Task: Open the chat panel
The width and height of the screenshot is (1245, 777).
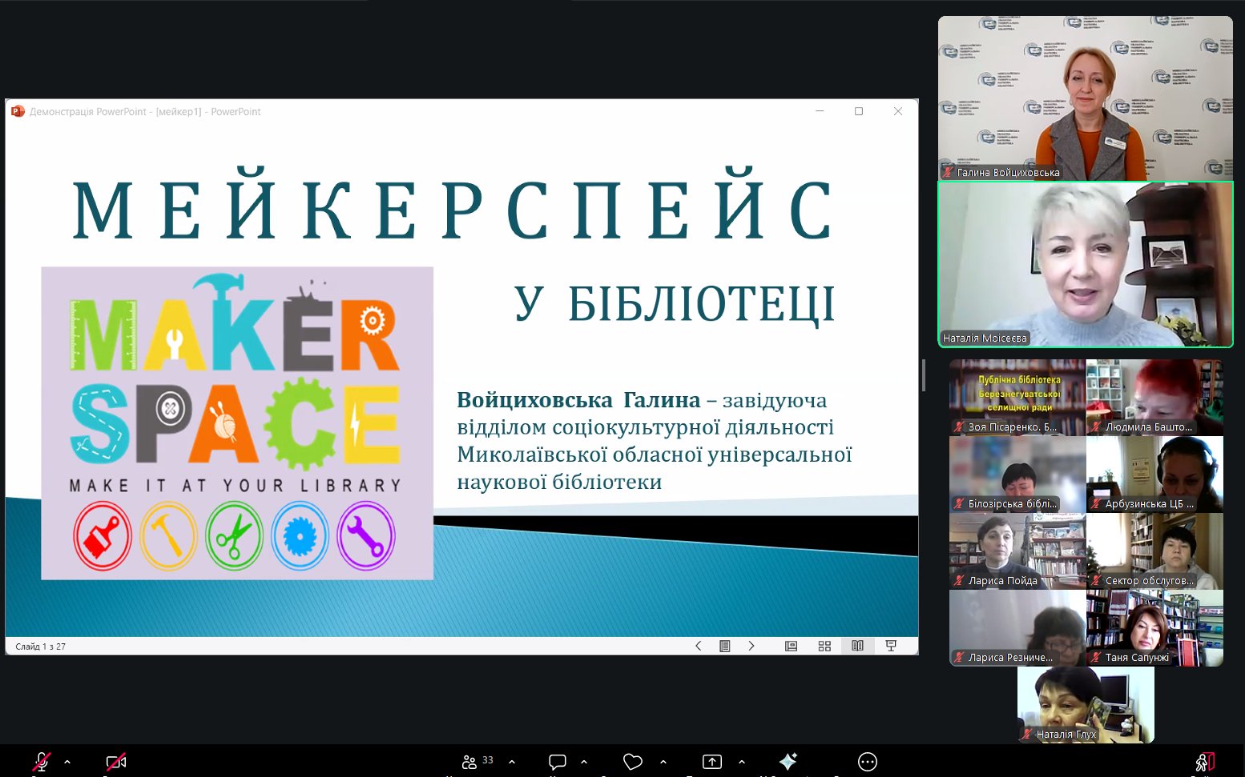Action: point(558,762)
